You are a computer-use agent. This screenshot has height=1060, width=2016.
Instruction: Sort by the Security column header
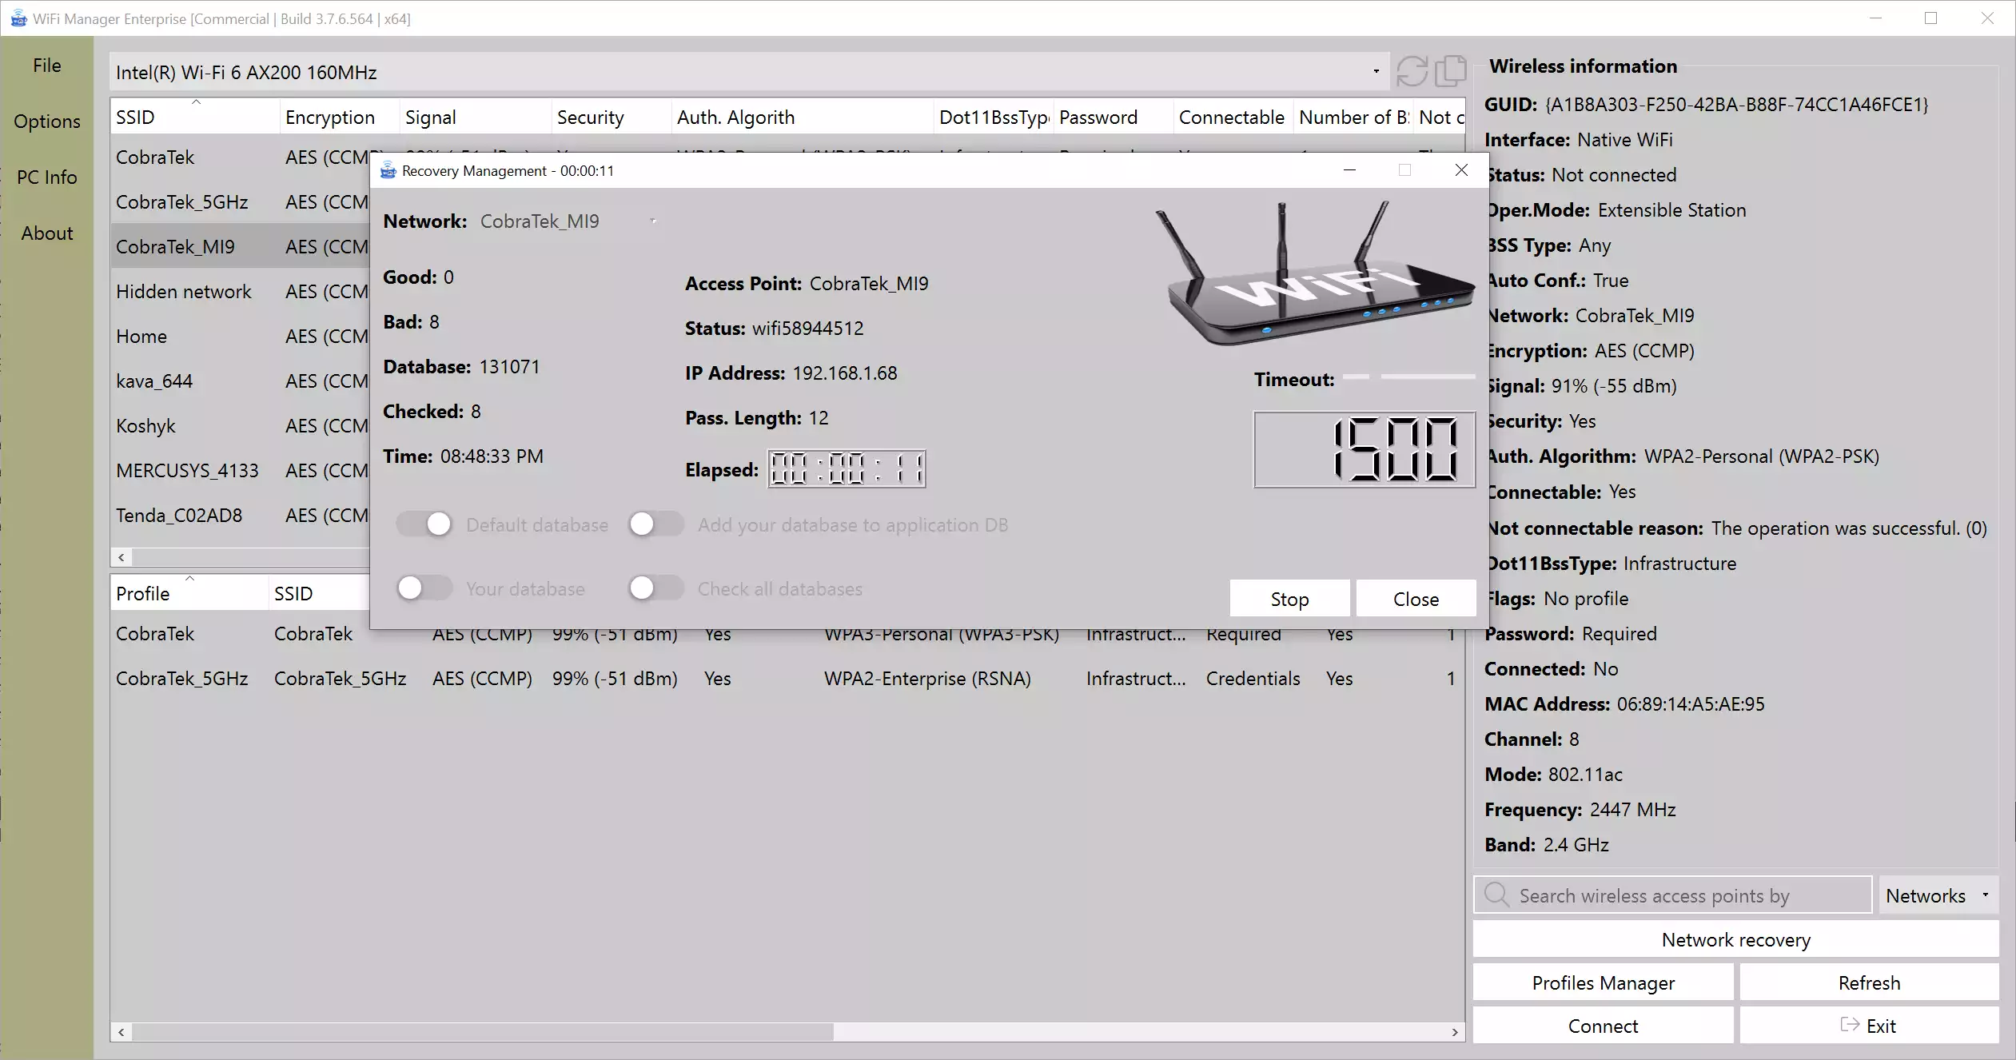click(612, 118)
